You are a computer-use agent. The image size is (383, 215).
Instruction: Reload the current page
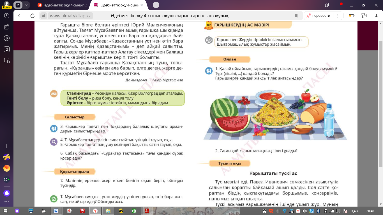33,16
